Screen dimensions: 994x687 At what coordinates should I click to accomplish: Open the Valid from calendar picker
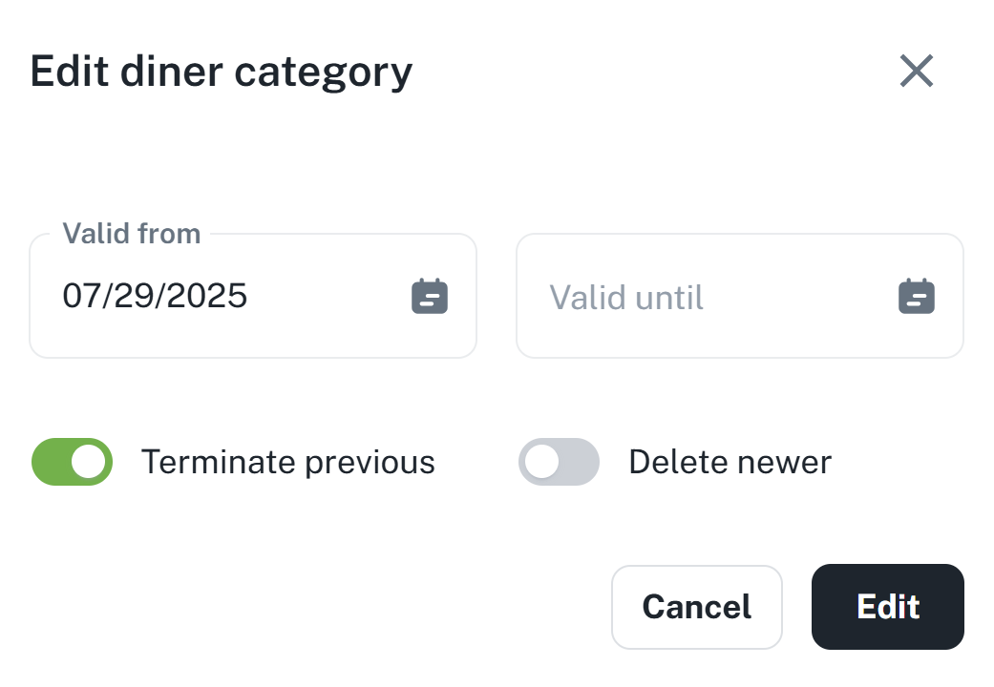(430, 297)
